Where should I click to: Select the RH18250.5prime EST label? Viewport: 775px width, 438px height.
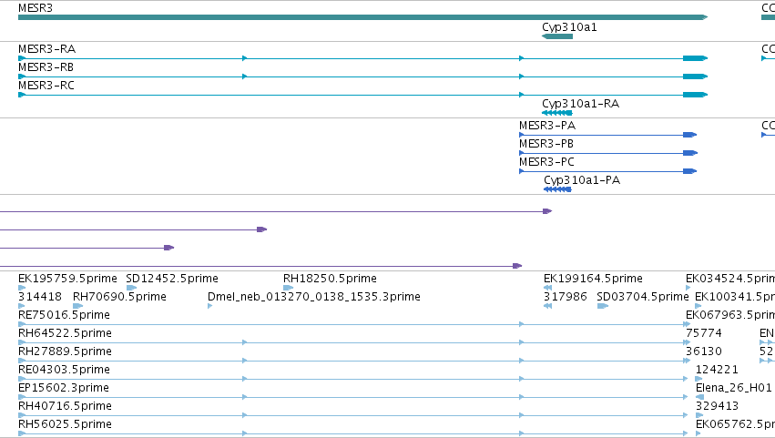tap(330, 279)
